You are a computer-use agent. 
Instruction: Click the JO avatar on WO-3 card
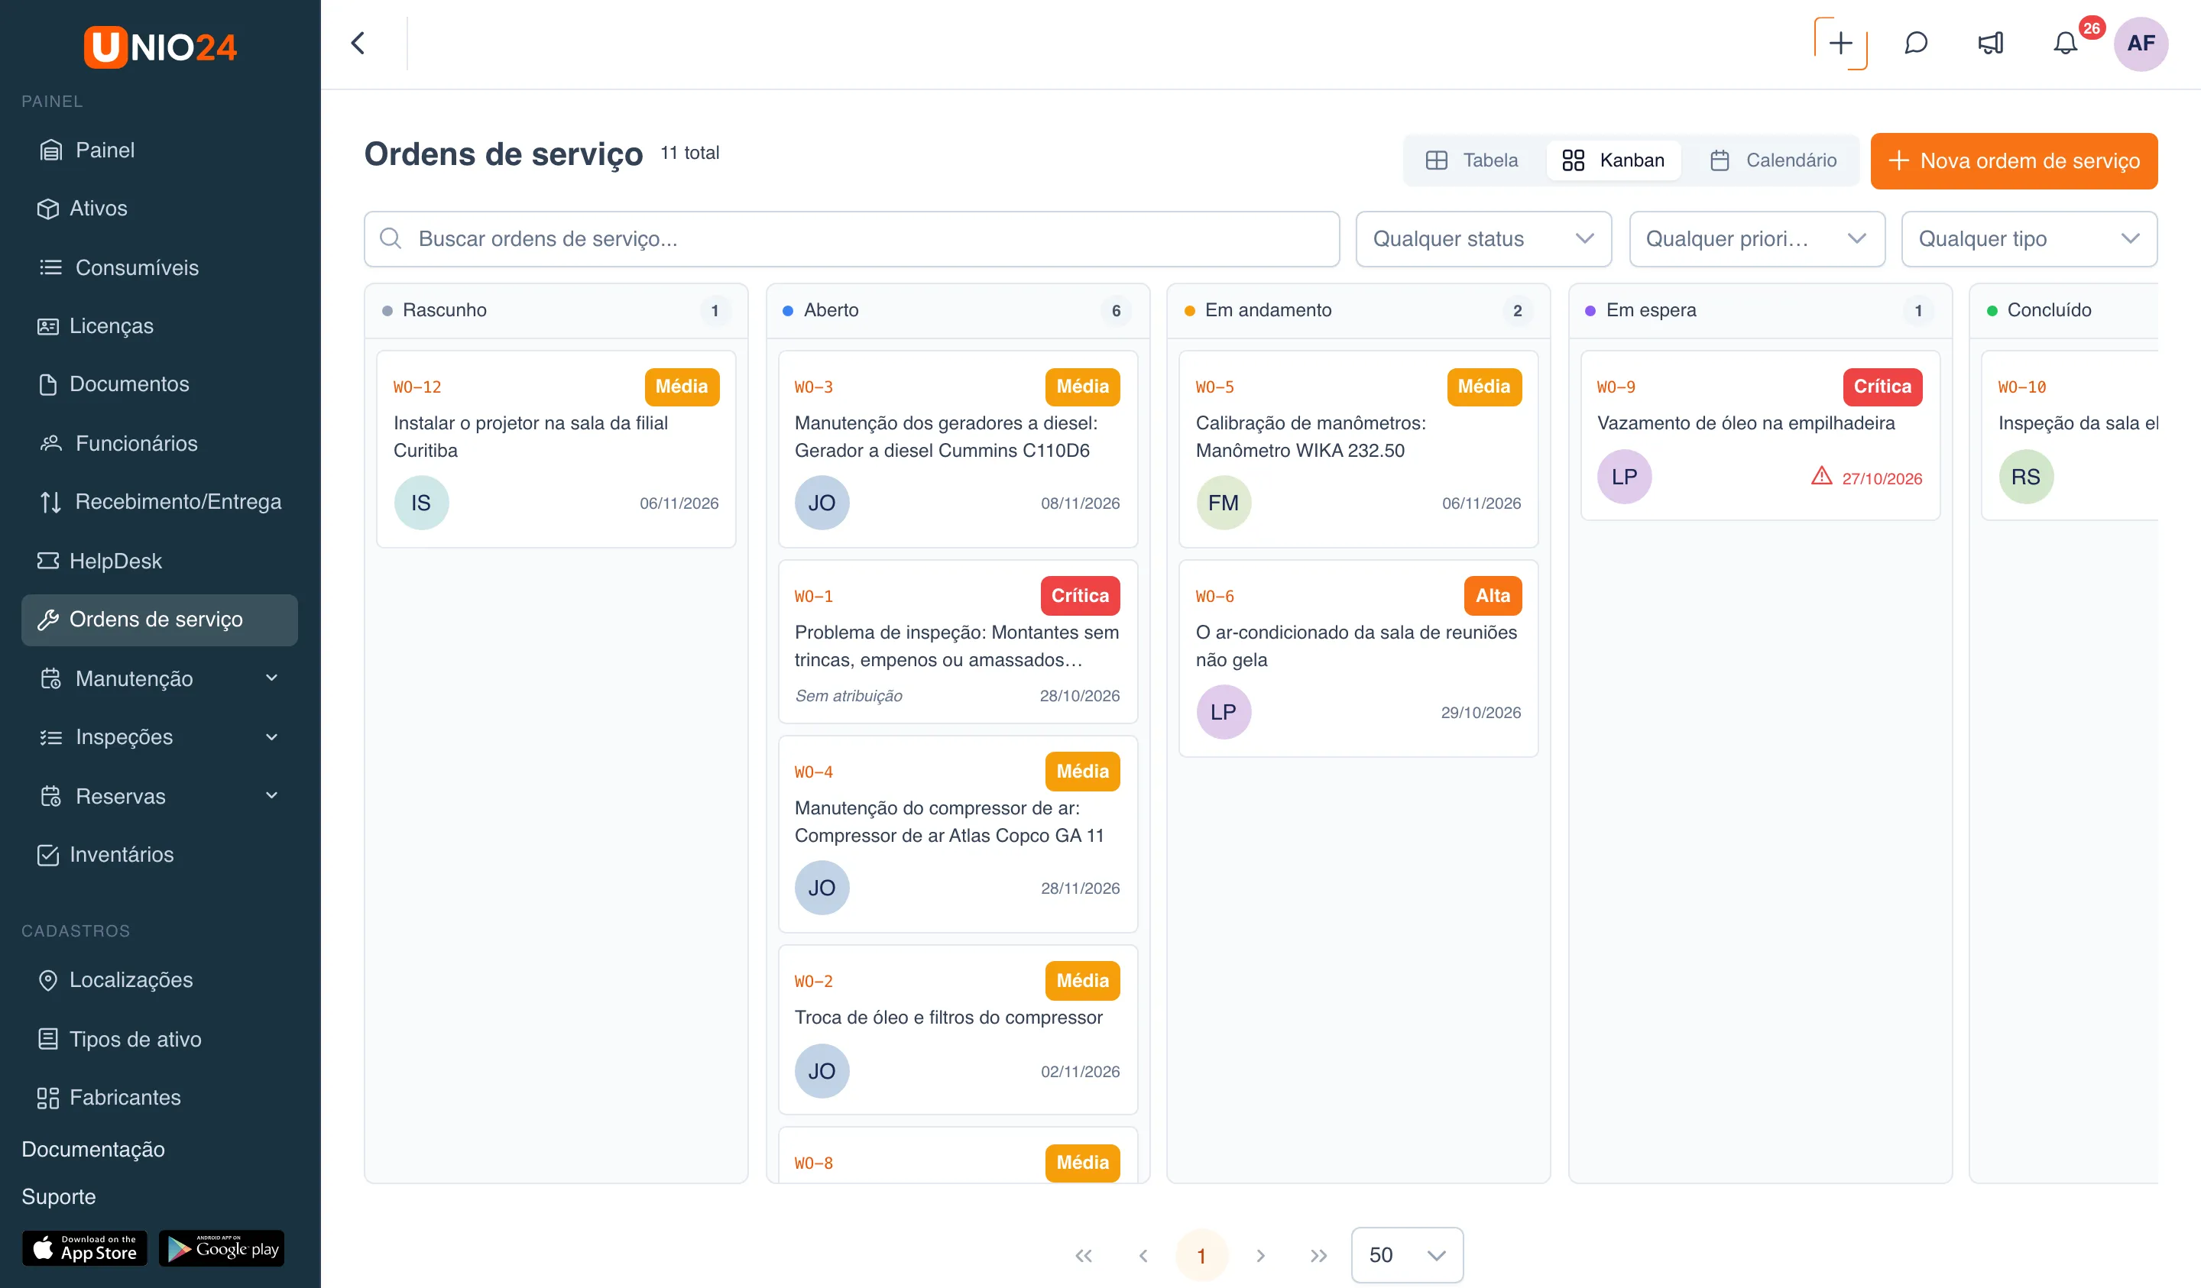[822, 503]
